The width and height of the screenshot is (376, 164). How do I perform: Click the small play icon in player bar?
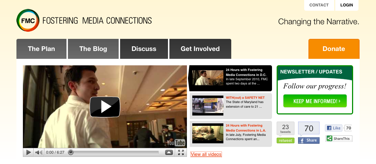click(x=29, y=152)
